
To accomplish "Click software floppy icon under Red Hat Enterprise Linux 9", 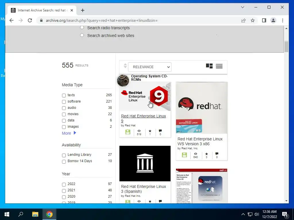I will tap(128, 132).
